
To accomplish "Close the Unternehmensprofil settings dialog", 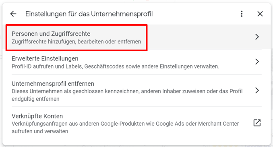I will [260, 14].
